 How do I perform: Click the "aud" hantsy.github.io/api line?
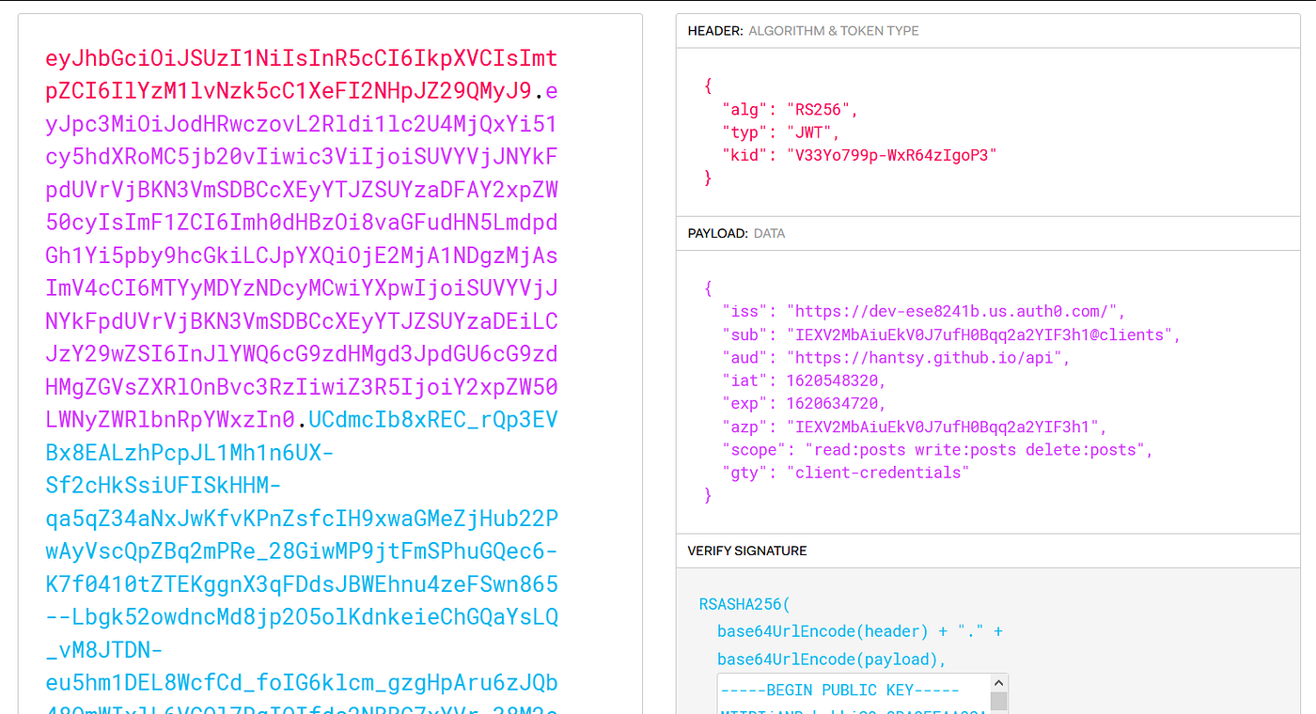click(896, 357)
